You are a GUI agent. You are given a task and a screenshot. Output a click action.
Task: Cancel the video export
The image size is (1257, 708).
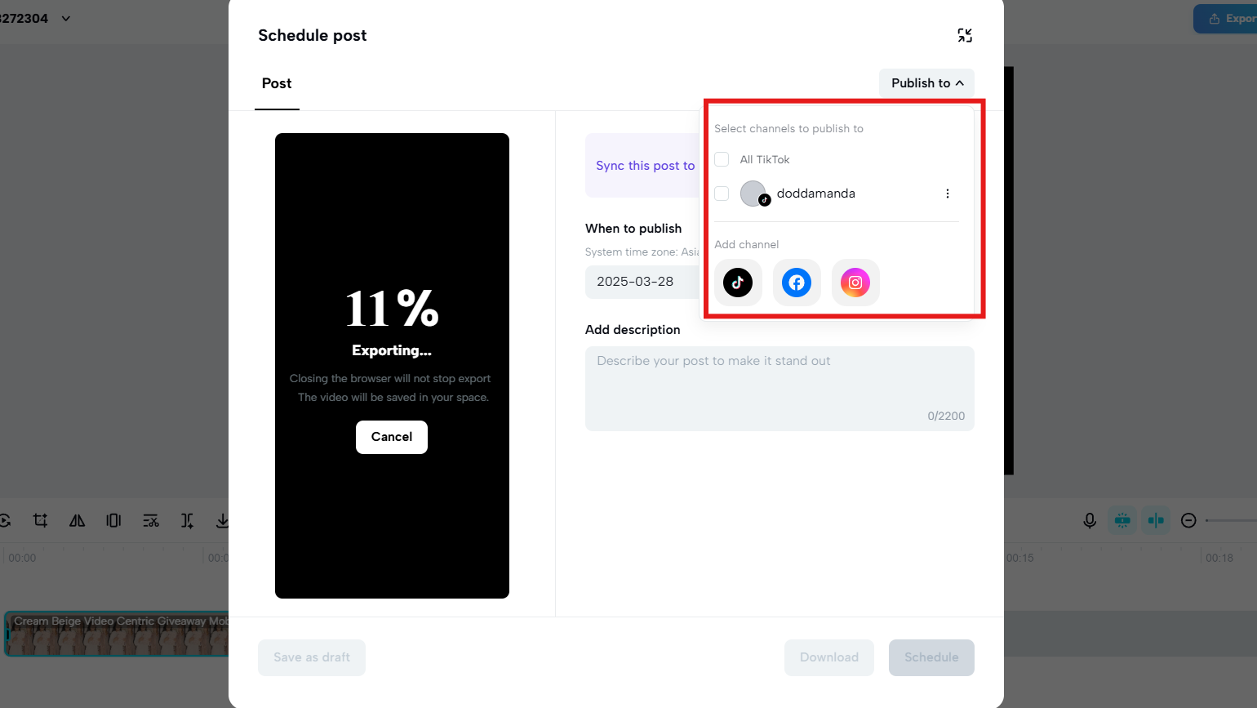392,437
